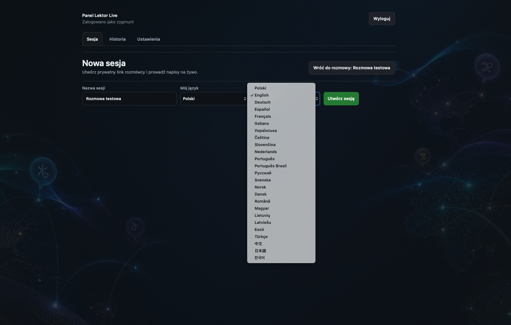The image size is (511, 325).
Task: Select the Sesja tab
Action: pyautogui.click(x=92, y=39)
